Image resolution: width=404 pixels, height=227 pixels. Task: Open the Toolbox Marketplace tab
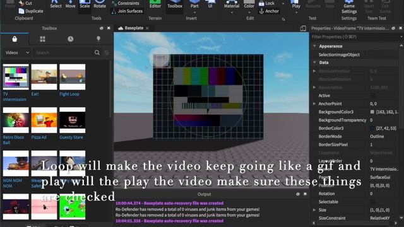point(15,39)
